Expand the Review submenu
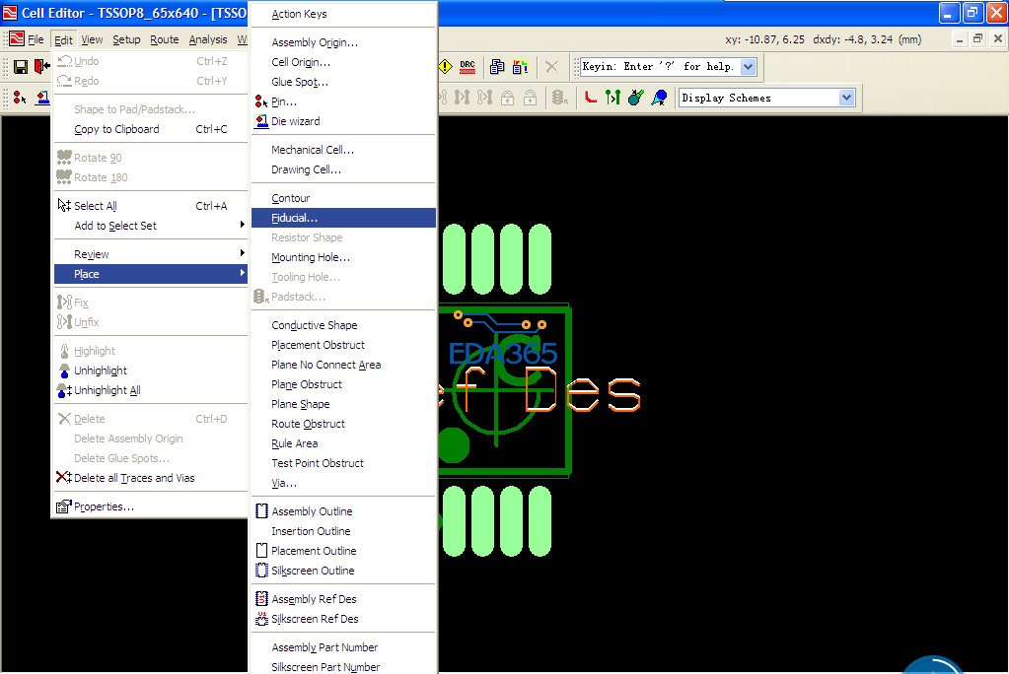This screenshot has height=674, width=1009. point(151,254)
